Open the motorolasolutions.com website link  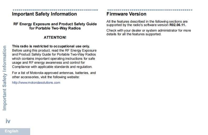point(36,83)
